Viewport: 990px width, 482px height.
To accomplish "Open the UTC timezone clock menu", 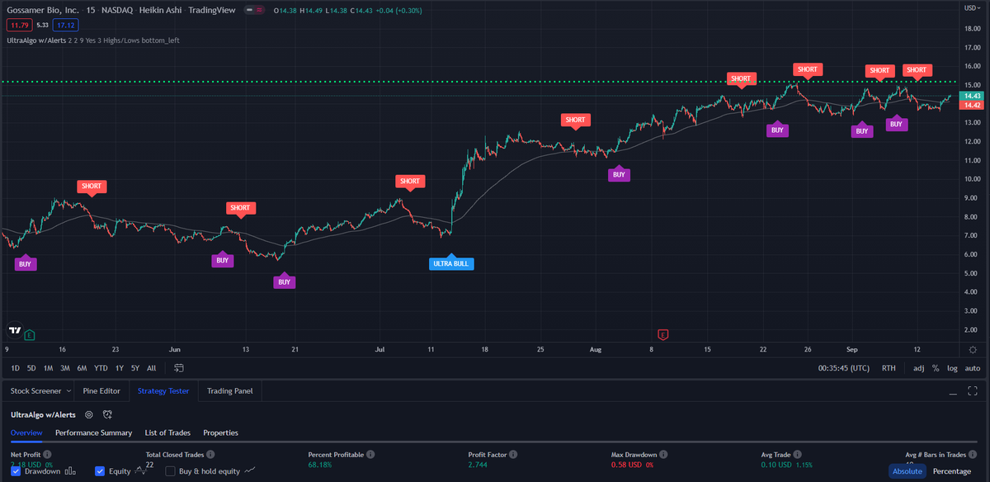I will pyautogui.click(x=844, y=368).
